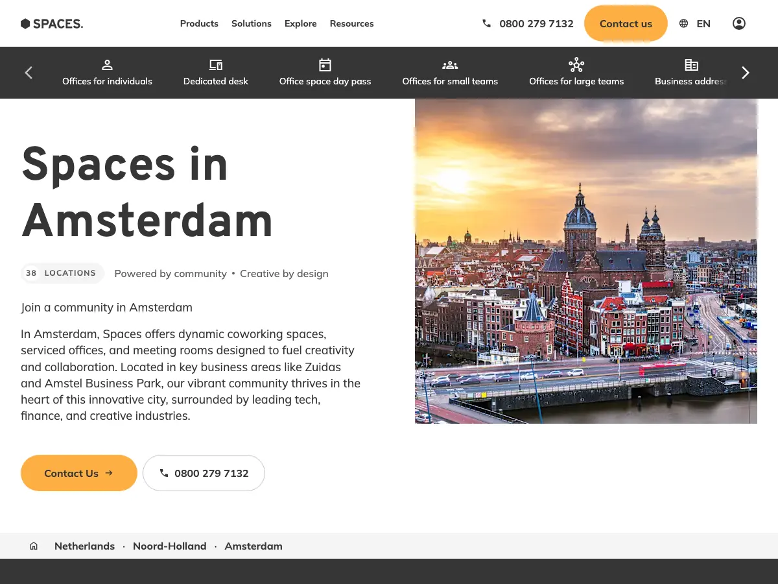Screen dimensions: 778x584
Task: Open Netherlands breadcrumb link
Action: [x=84, y=546]
